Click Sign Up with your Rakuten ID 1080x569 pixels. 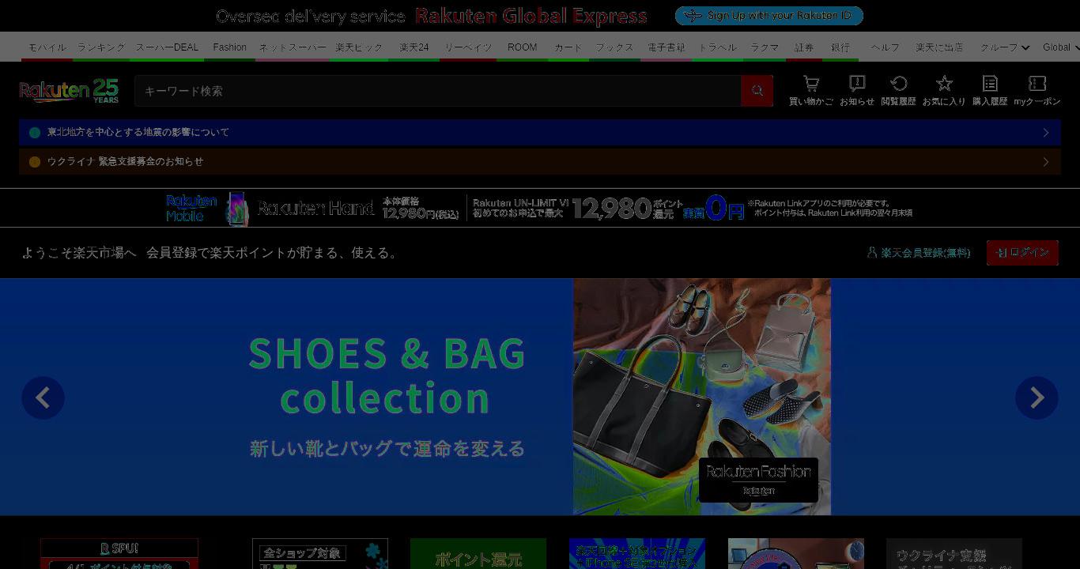[x=768, y=16]
